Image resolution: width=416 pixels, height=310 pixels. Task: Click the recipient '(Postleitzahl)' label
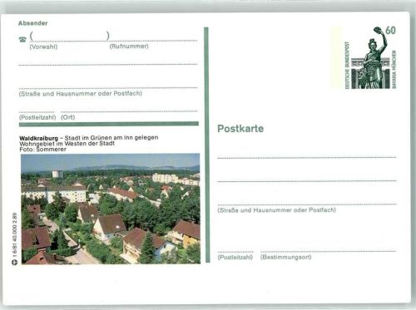[235, 257]
